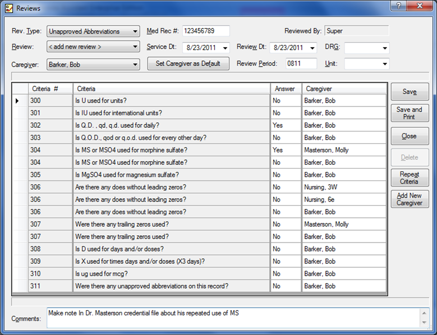Click the Caregiver column header

pos(344,89)
